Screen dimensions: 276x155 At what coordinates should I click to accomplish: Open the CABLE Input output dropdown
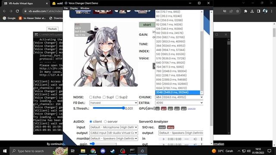(x=113, y=133)
